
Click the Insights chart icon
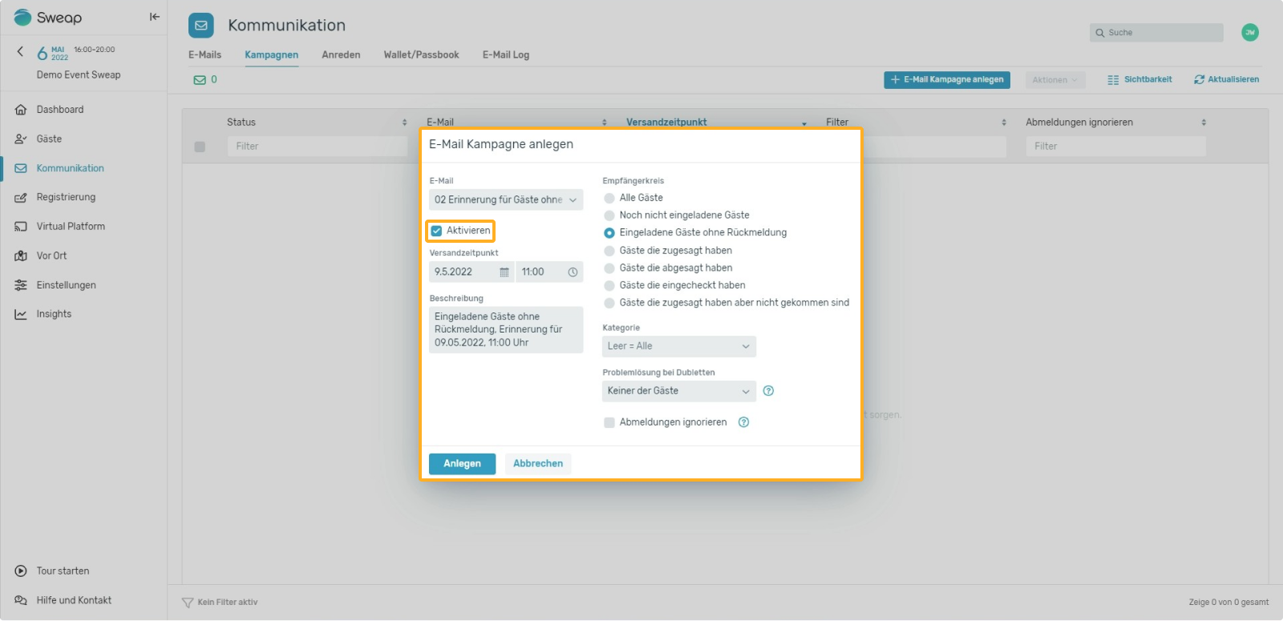21,314
